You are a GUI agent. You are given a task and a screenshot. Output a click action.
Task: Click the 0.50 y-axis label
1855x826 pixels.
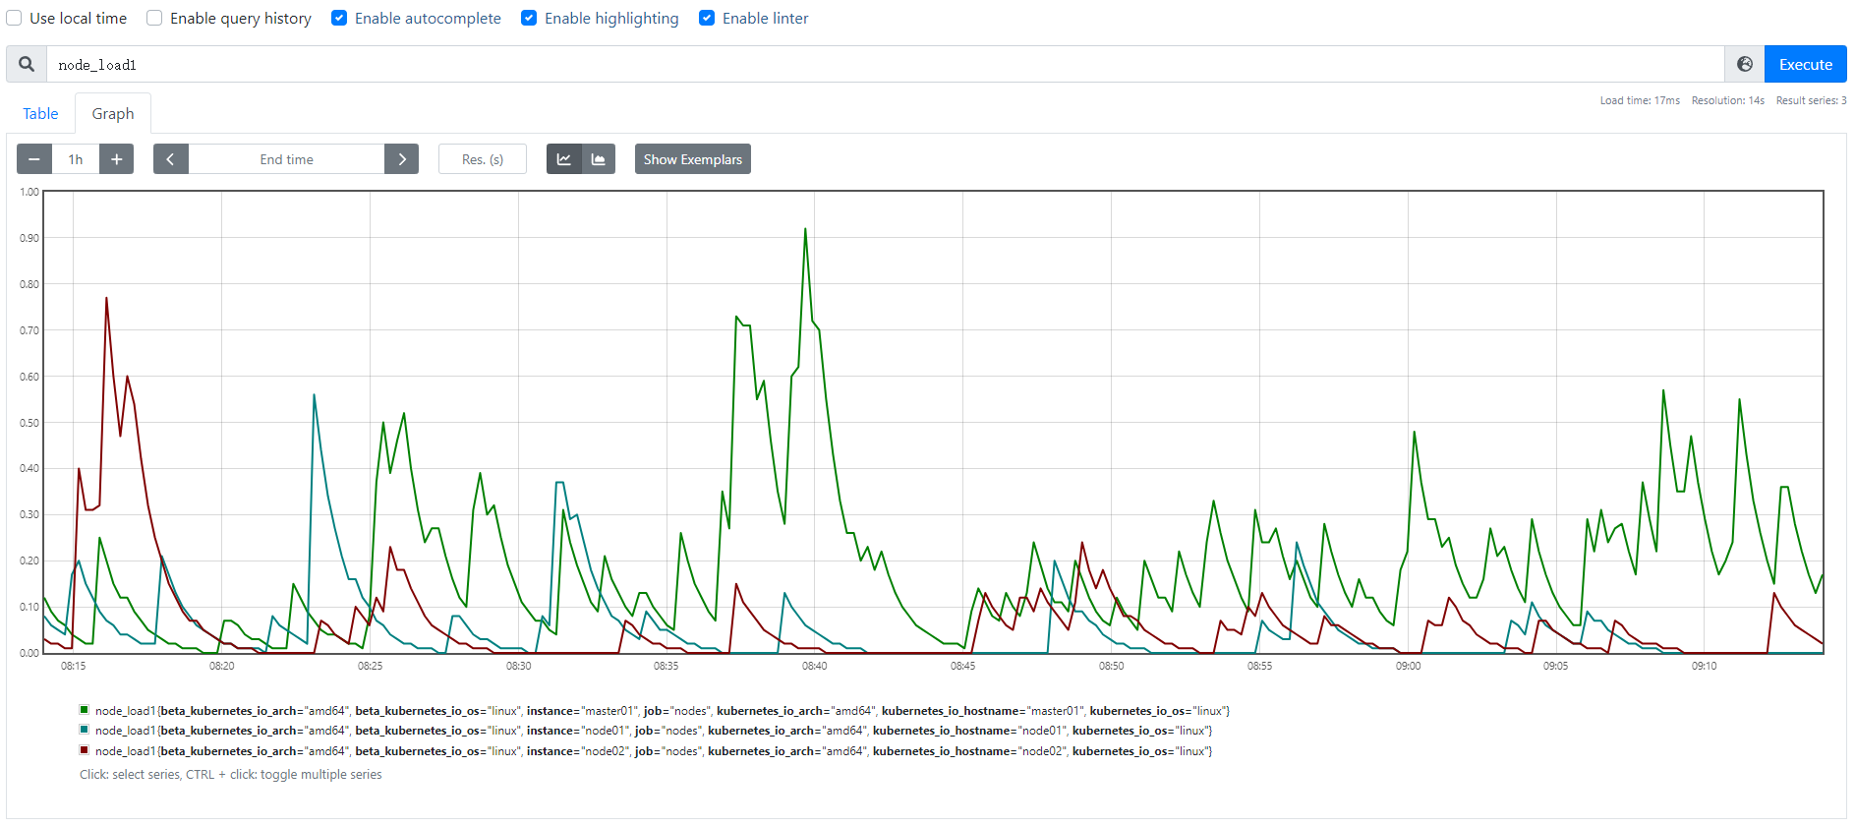pyautogui.click(x=29, y=423)
